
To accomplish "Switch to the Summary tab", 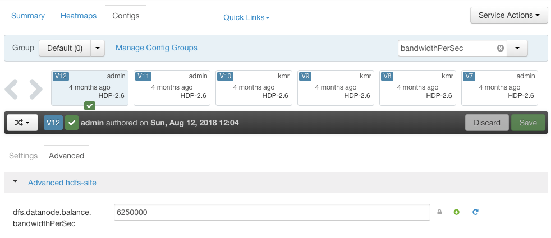I will point(28,16).
